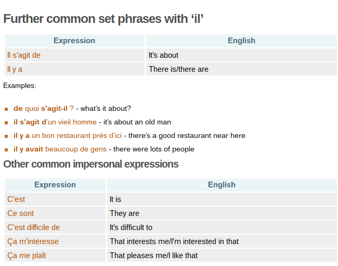Click the 'Ce sont' expression link
The width and height of the screenshot is (338, 266).
pos(20,213)
